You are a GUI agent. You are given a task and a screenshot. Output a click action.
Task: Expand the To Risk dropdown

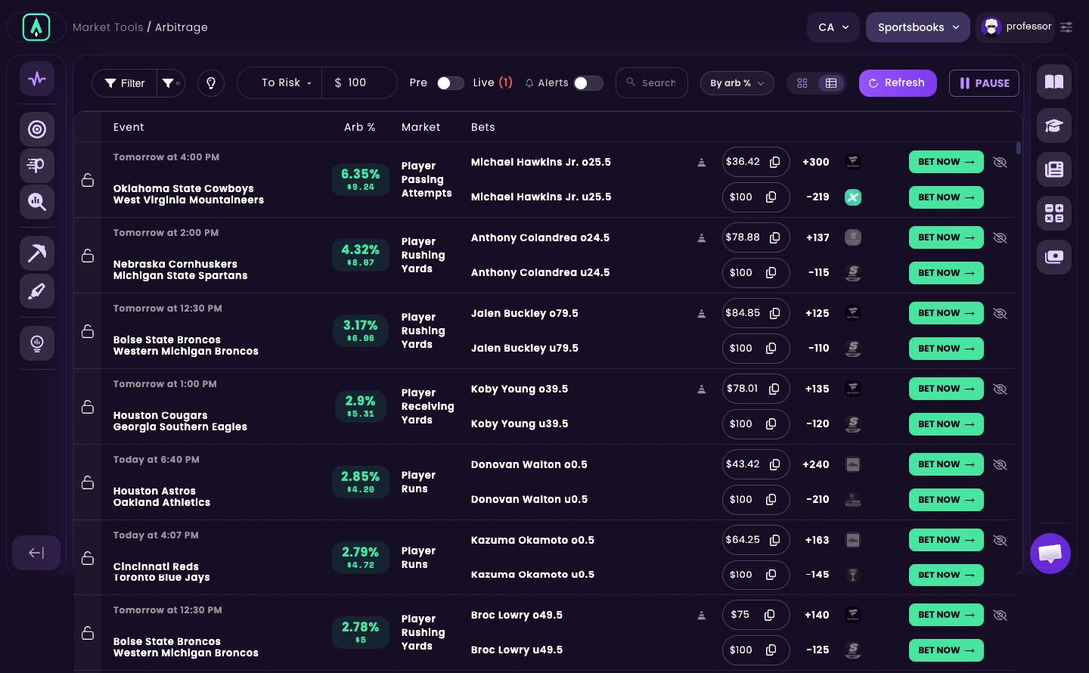[286, 83]
